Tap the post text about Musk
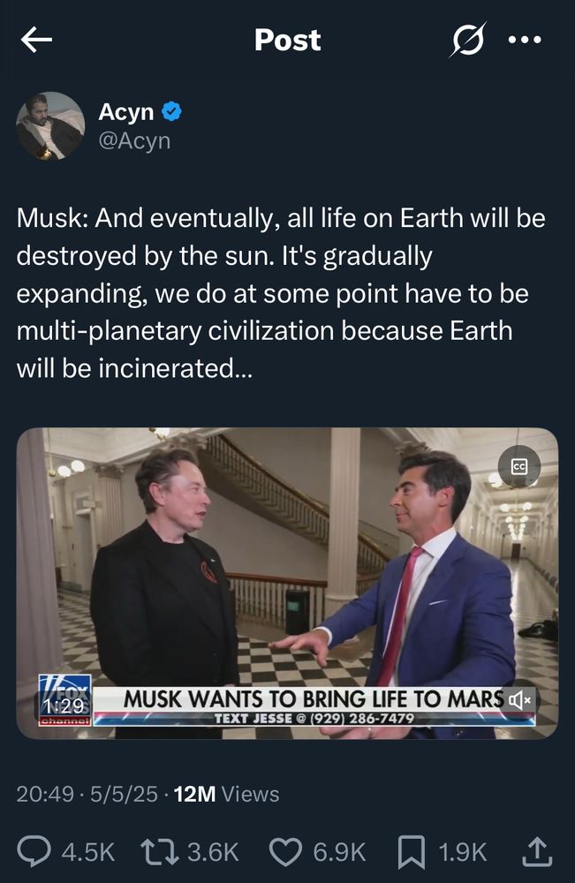This screenshot has width=575, height=883. pyautogui.click(x=281, y=293)
